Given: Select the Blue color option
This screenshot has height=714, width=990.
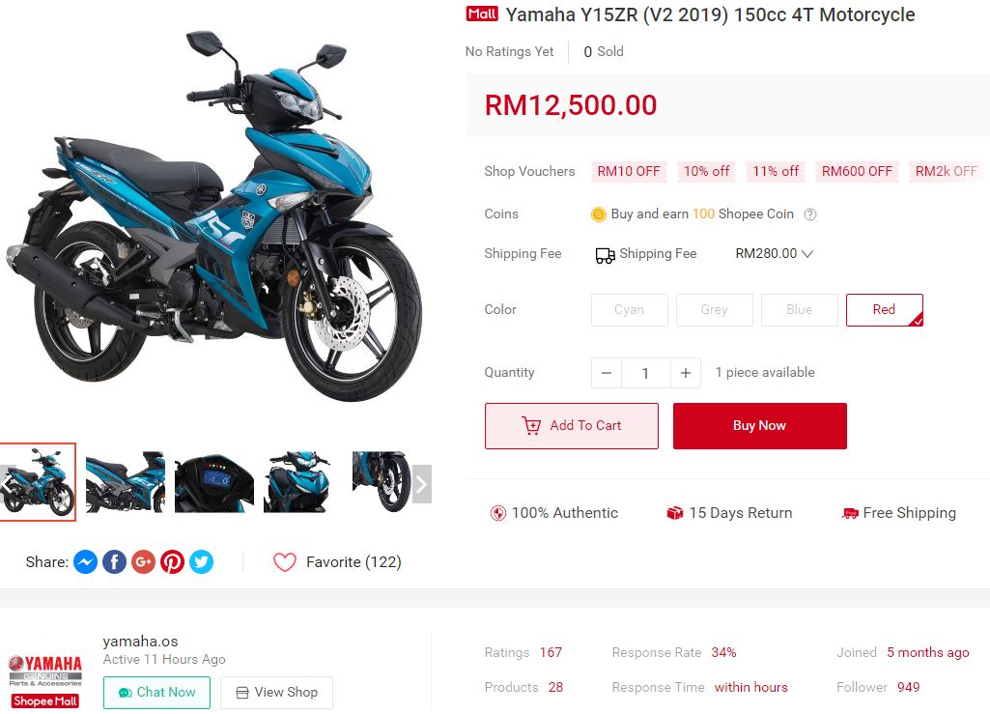Looking at the screenshot, I should tap(800, 309).
